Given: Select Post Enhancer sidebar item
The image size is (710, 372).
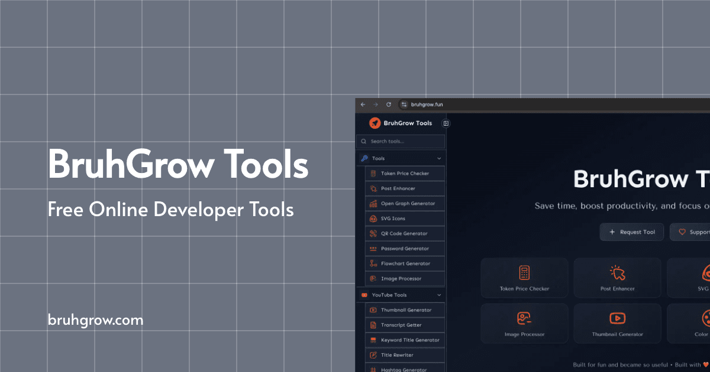Looking at the screenshot, I should pyautogui.click(x=398, y=188).
